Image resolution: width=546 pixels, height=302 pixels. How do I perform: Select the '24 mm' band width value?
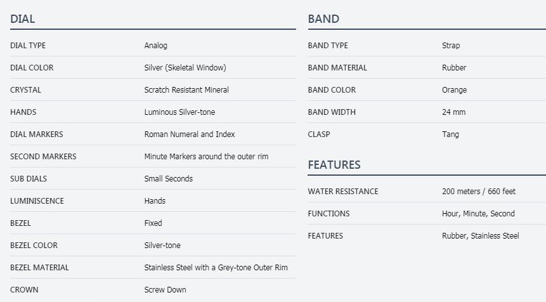[x=453, y=112]
